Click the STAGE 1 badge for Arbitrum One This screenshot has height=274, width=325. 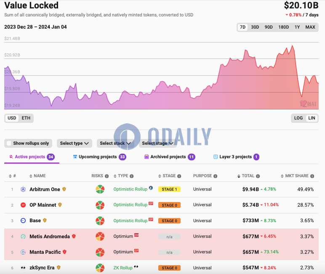coord(169,189)
